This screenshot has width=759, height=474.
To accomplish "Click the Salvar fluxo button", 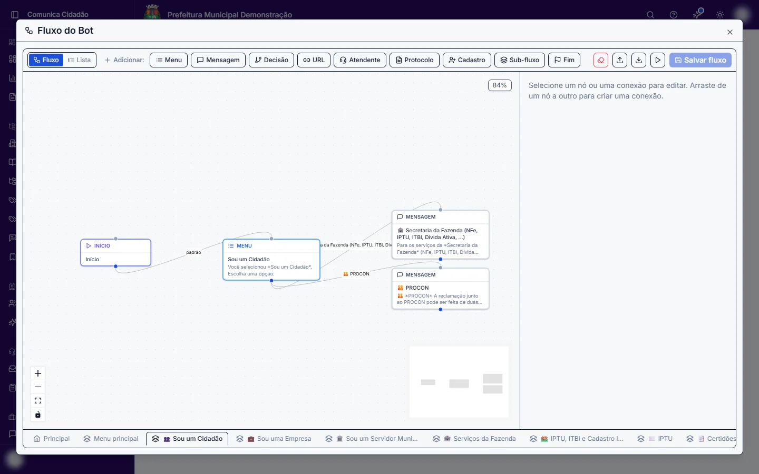I will (700, 60).
